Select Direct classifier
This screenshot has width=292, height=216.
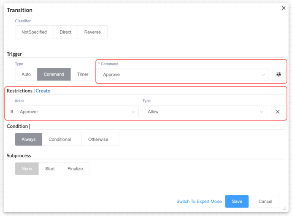pos(65,32)
